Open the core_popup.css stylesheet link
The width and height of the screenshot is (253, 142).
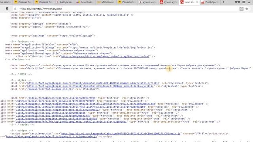(55, 101)
